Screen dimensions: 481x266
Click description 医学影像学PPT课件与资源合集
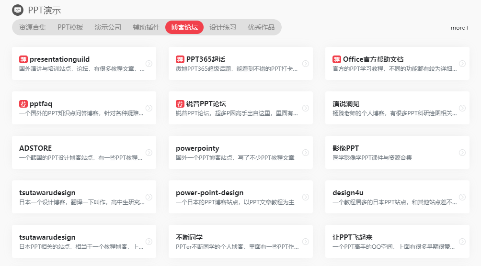pyautogui.click(x=372, y=157)
